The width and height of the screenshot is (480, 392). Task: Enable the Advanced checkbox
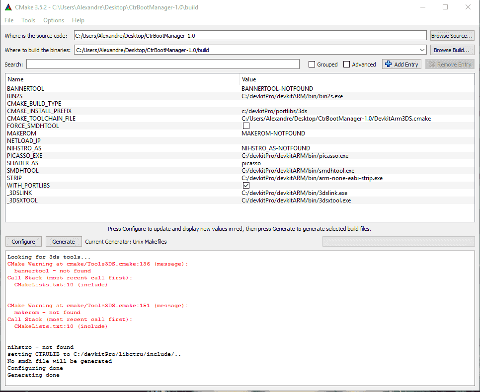click(x=346, y=64)
